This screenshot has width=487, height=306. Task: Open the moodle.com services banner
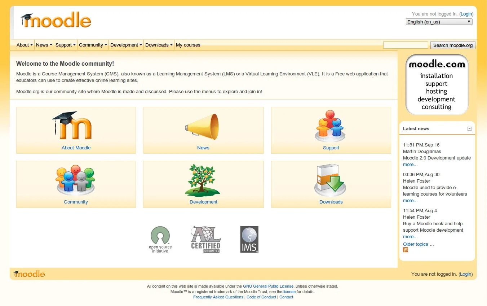437,85
